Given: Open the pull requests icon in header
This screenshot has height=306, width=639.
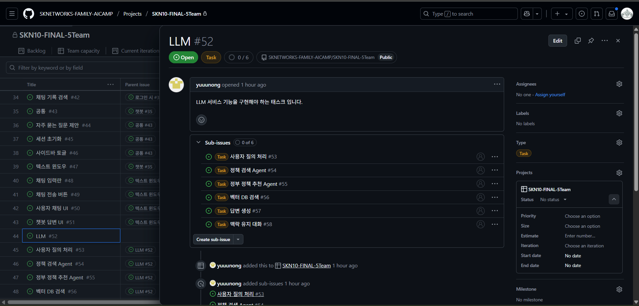Looking at the screenshot, I should [597, 14].
